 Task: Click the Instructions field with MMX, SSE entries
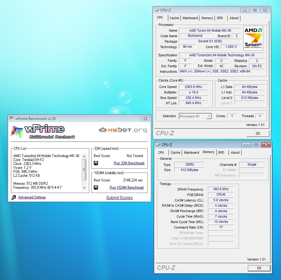[222, 71]
